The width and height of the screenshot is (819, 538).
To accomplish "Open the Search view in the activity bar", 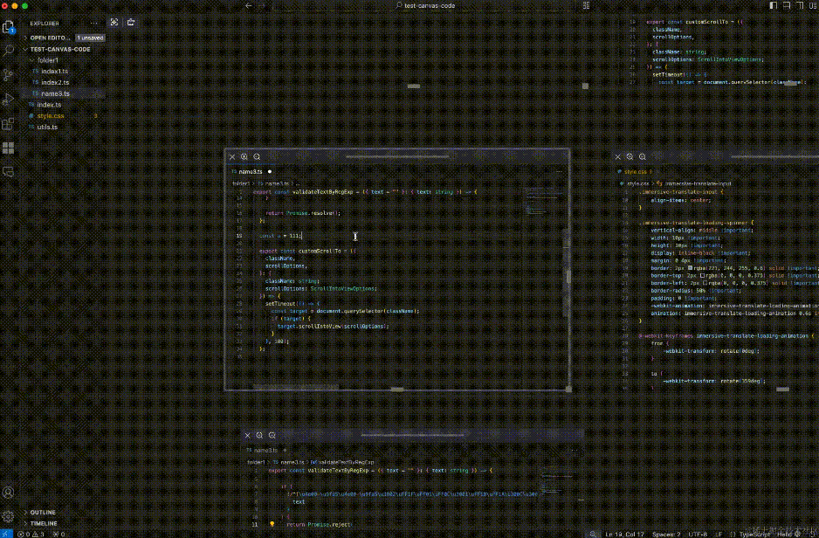I will 9,51.
